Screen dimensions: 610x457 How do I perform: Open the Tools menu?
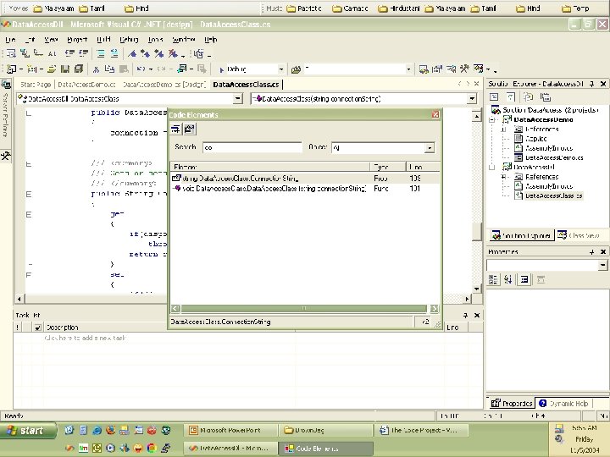tap(155, 39)
